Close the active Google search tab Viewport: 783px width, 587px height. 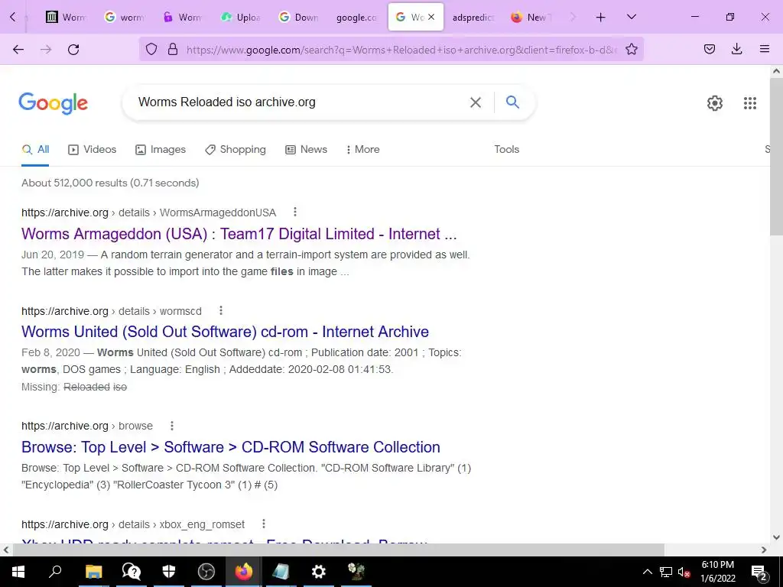pyautogui.click(x=431, y=17)
